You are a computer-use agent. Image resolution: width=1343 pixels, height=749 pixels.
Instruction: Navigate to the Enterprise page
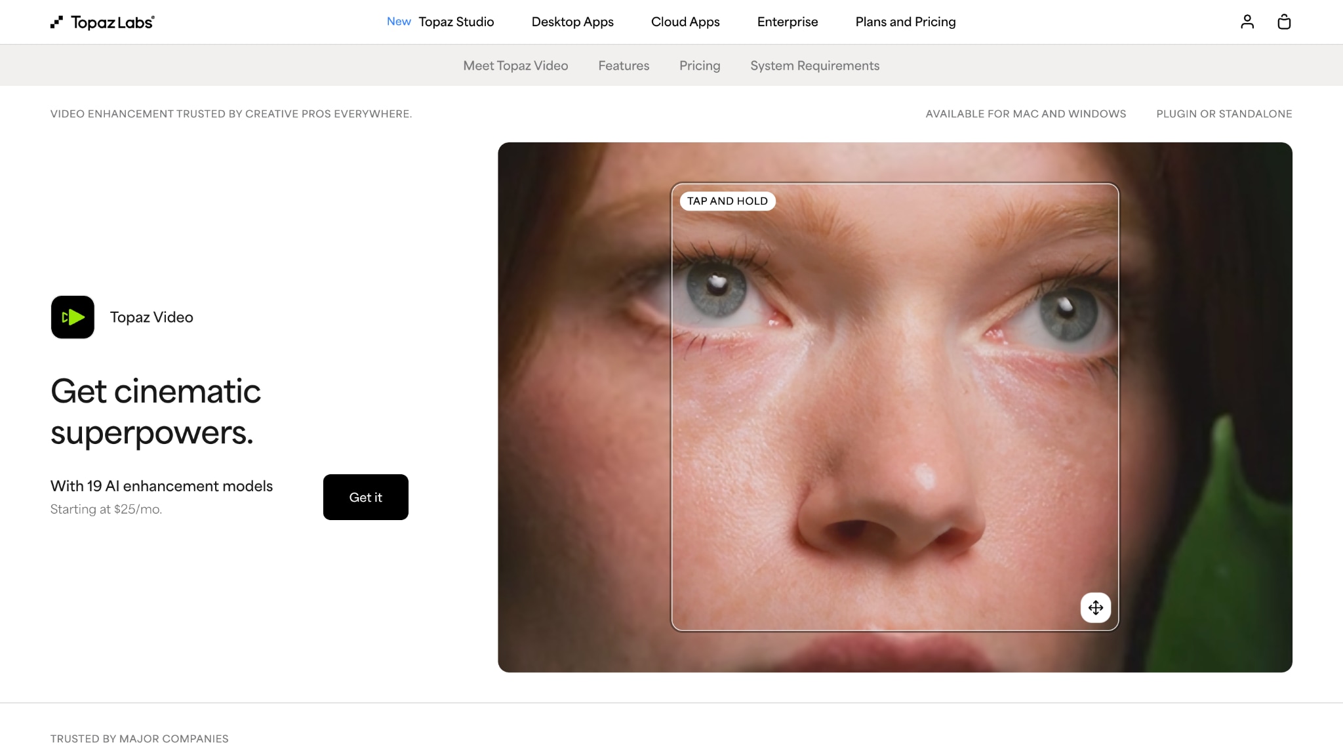[787, 22]
